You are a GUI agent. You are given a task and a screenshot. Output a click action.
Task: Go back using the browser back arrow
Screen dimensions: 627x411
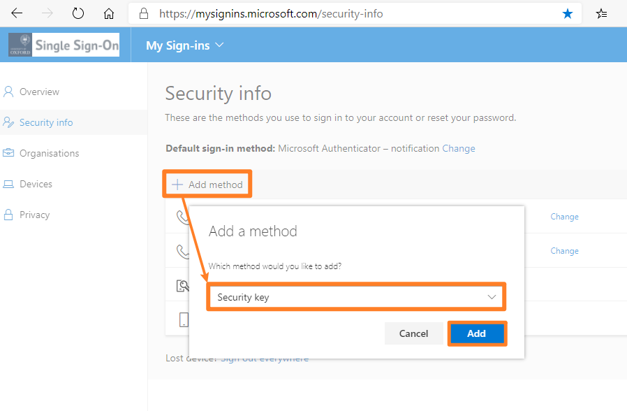pos(17,13)
